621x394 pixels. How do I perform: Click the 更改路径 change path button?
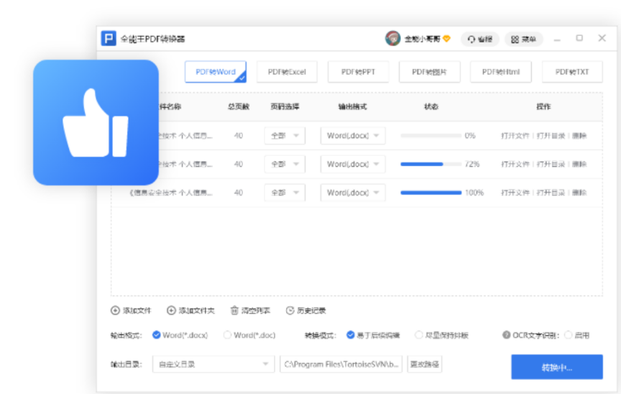click(x=424, y=365)
